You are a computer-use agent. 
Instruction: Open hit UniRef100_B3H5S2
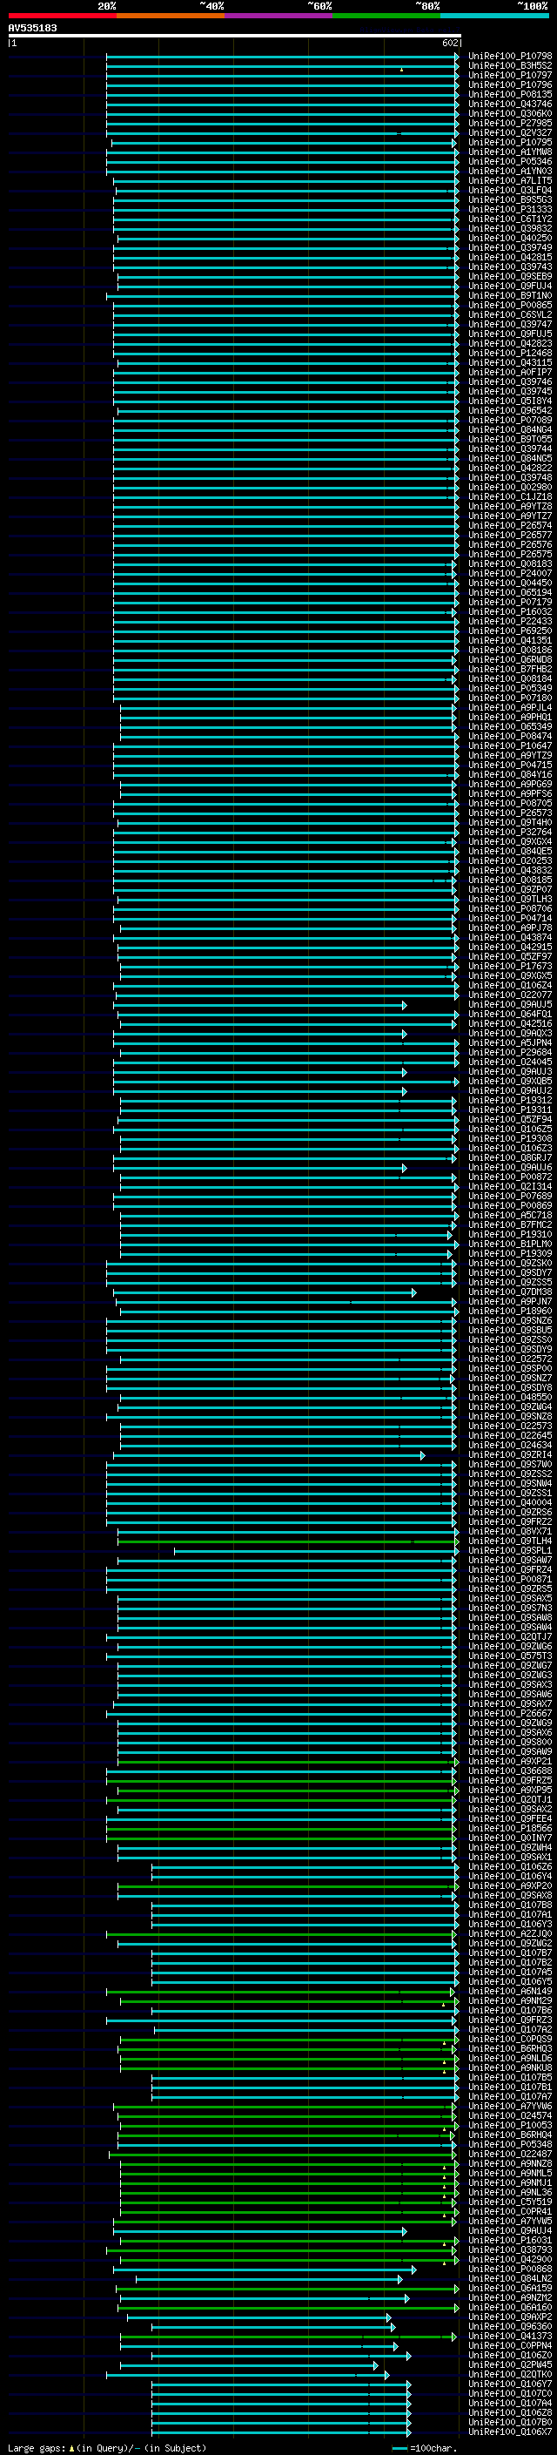(x=510, y=66)
